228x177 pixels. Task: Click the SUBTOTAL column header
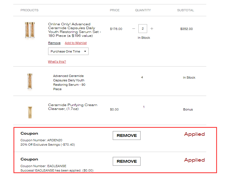point(185,10)
